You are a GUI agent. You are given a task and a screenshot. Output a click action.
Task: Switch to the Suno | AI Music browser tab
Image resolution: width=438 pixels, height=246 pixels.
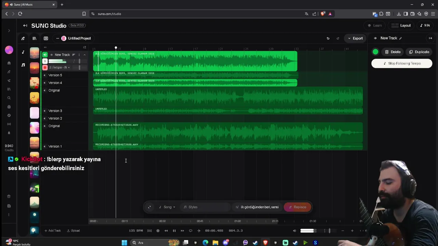point(30,5)
